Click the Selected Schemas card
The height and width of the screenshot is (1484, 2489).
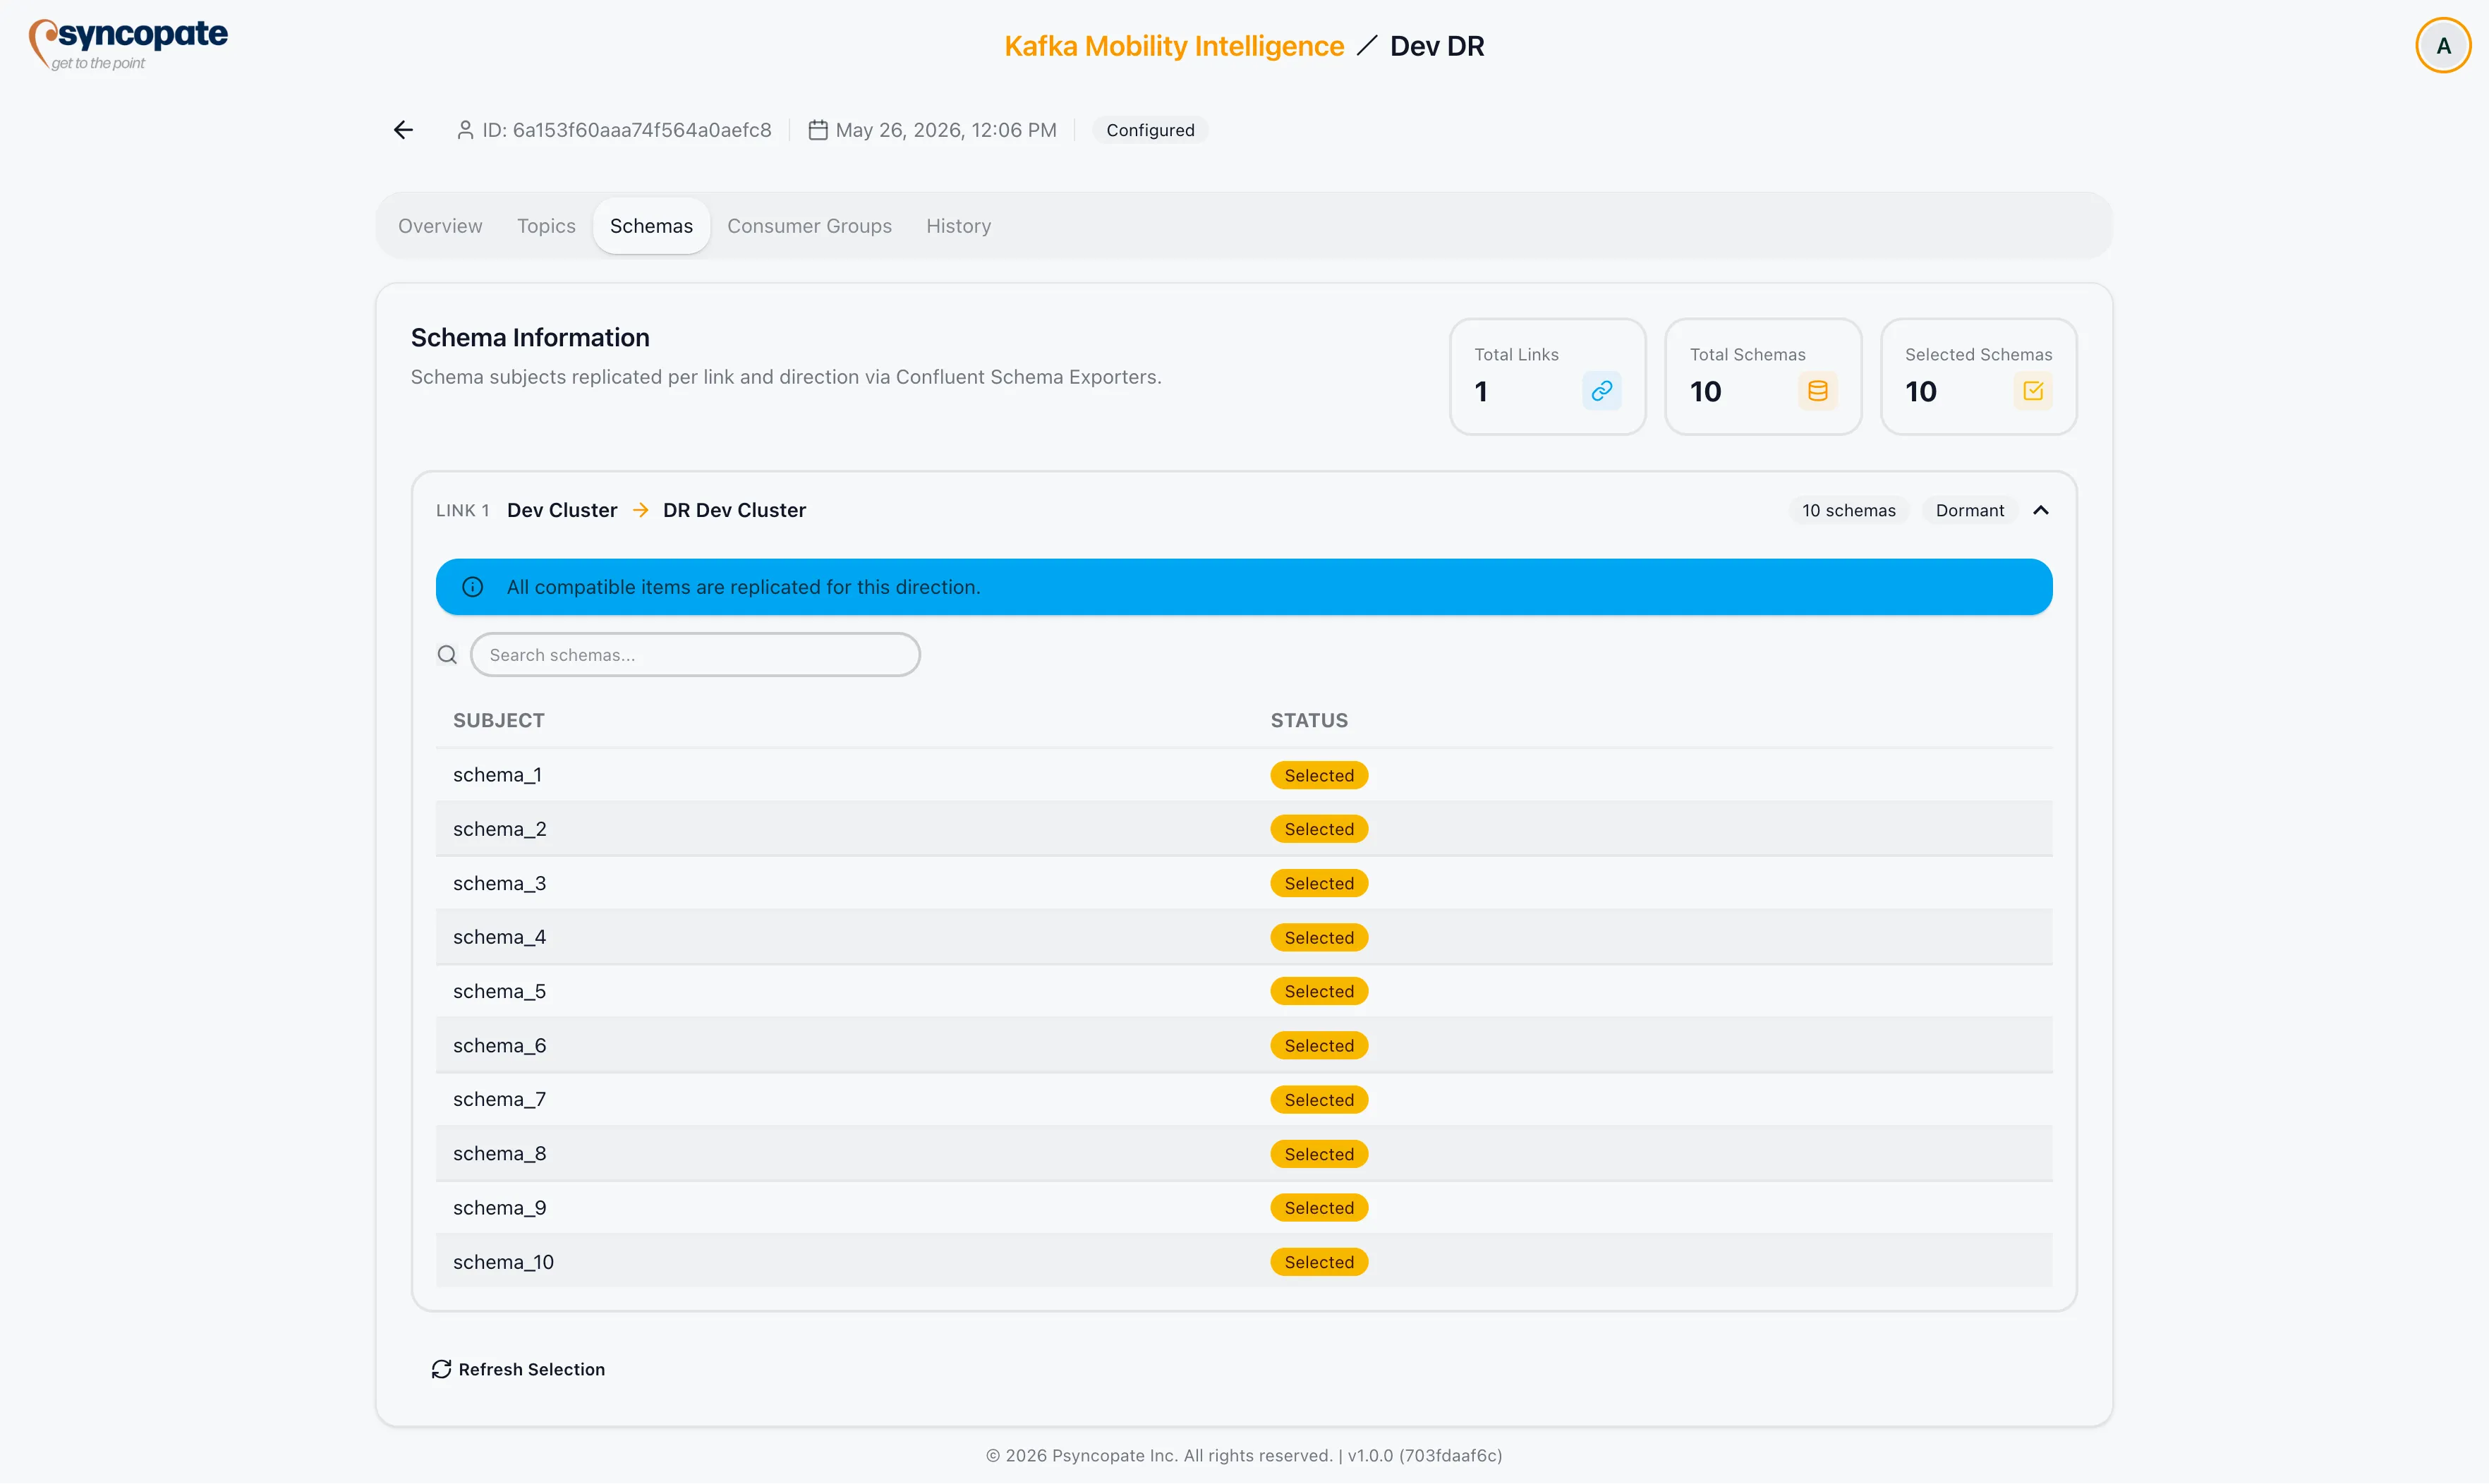coord(1978,377)
